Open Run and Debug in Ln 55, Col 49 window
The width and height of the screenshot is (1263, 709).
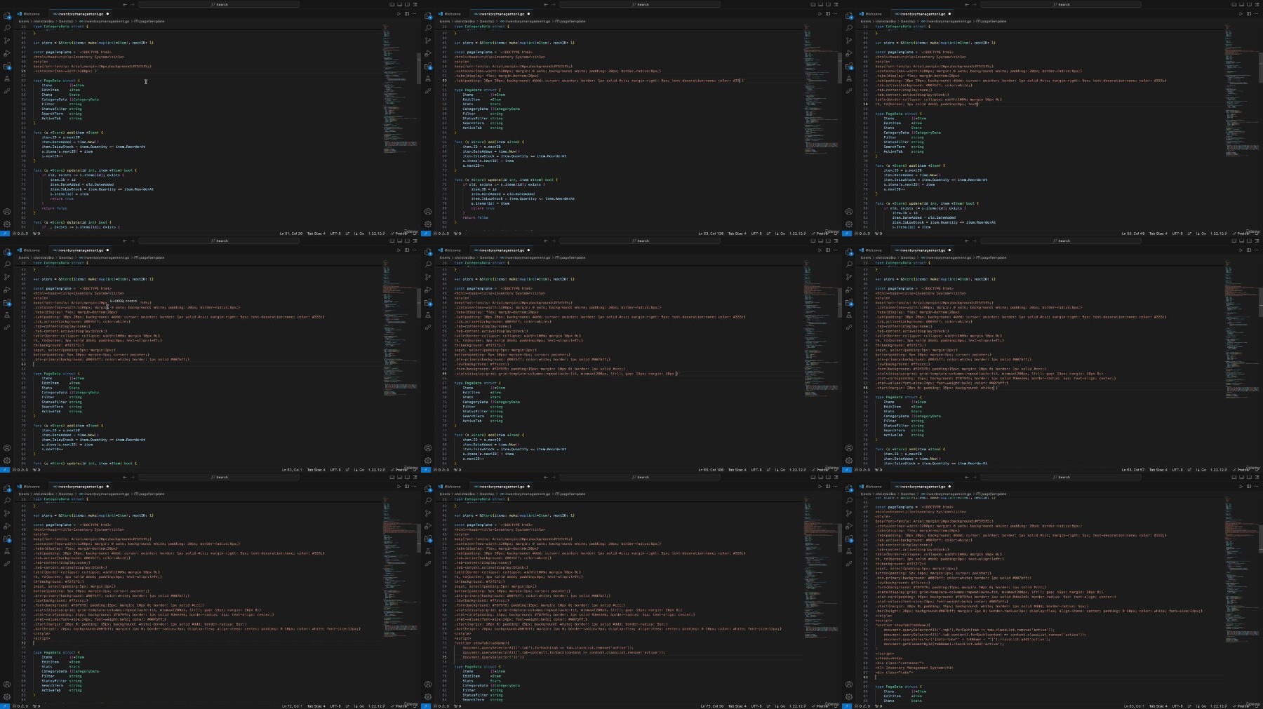[x=849, y=53]
